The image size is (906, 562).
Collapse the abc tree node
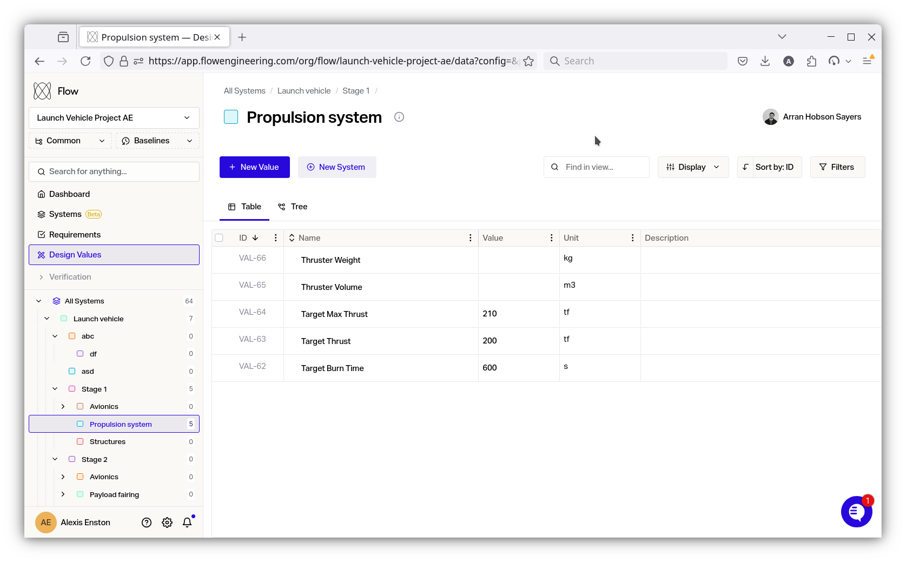click(x=55, y=336)
